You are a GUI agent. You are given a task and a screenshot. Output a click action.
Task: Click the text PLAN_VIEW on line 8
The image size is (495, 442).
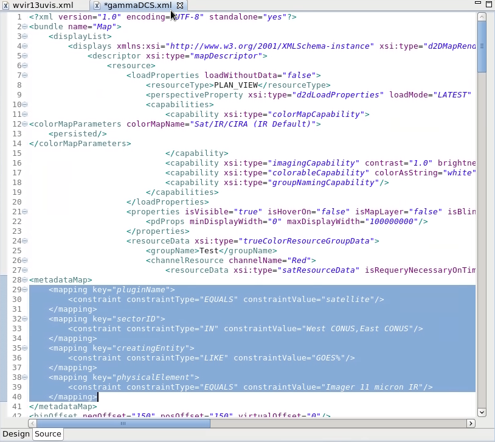pos(236,85)
